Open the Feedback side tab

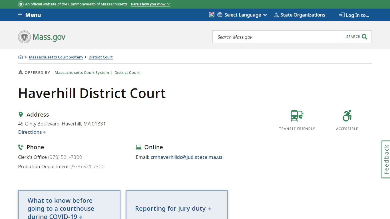pyautogui.click(x=386, y=159)
